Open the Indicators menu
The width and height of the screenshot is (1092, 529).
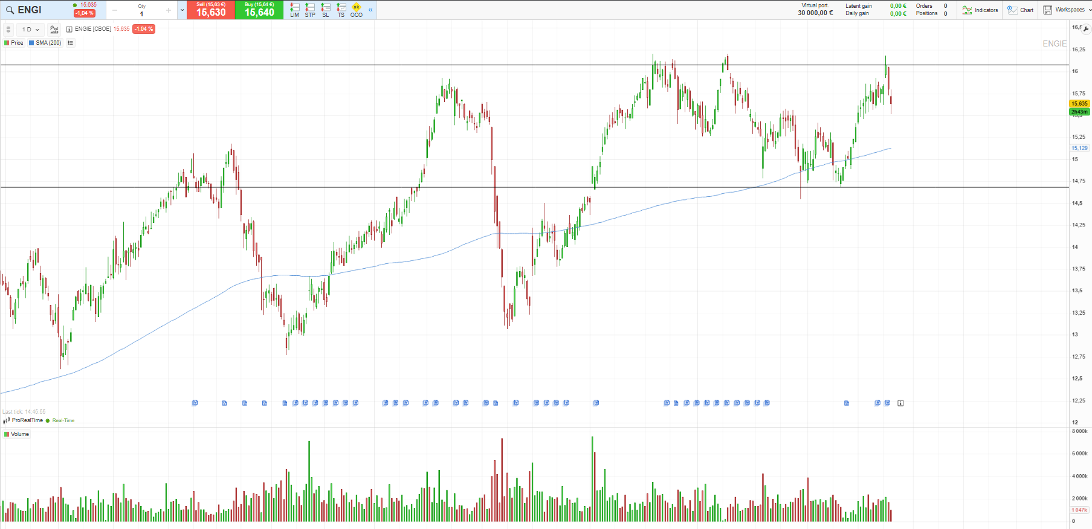[x=980, y=10]
